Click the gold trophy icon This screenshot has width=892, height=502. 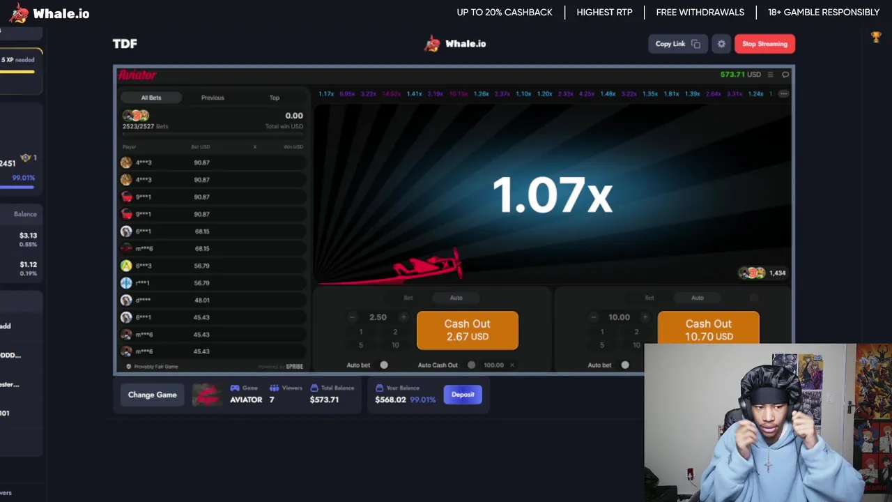876,37
